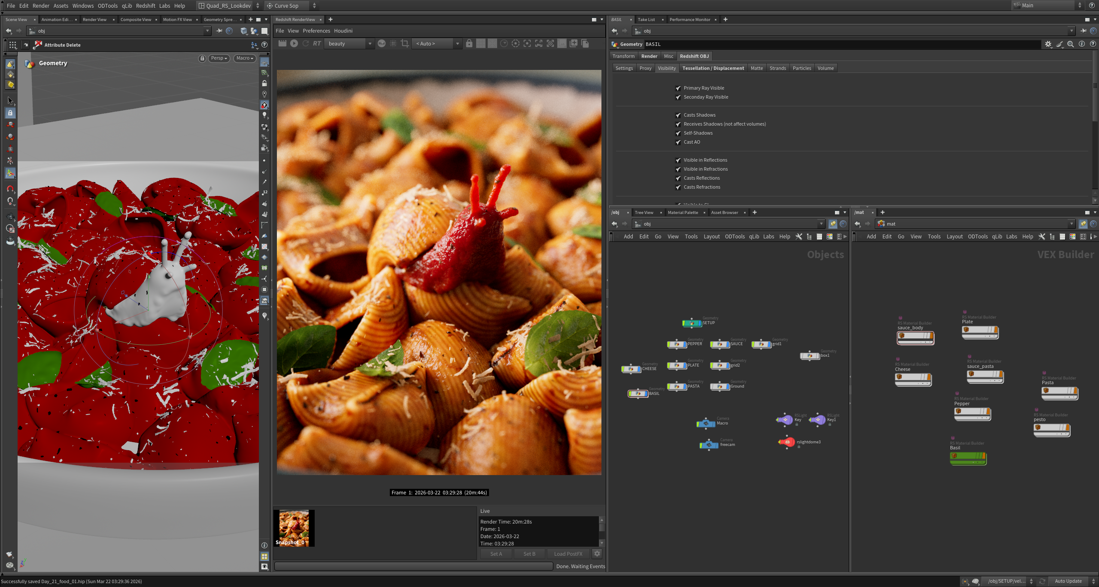Screen dimensions: 1099x587
Task: Edit the BASIL node name field
Action: (x=843, y=44)
